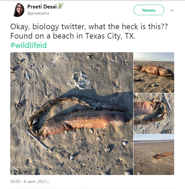Image resolution: width=185 pixels, height=189 pixels.
Task: Open the middle right thumbnail photo
Action: click(154, 113)
